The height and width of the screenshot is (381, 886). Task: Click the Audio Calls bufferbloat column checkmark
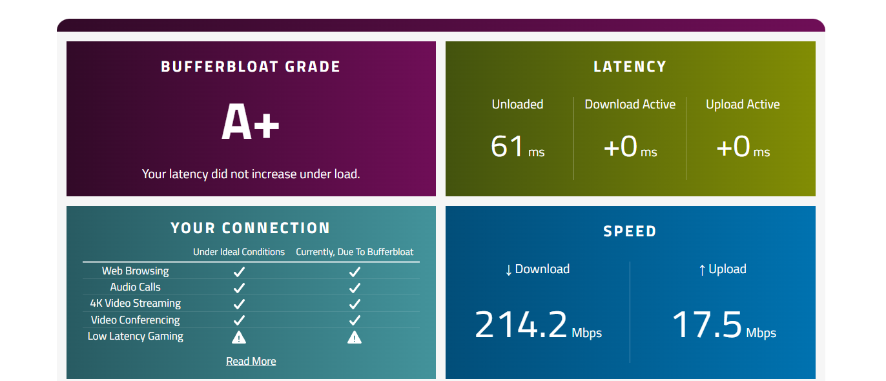coord(355,287)
